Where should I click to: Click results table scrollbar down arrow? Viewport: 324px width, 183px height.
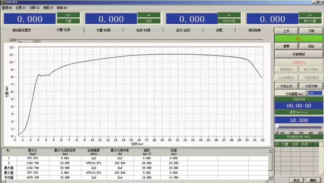270,177
